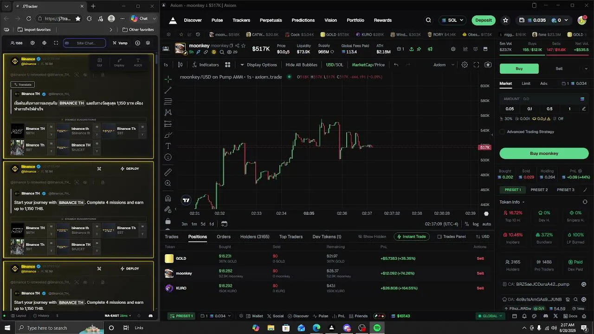Open the chart layout grid icon
Image resolution: width=594 pixels, height=334 pixels.
227,65
